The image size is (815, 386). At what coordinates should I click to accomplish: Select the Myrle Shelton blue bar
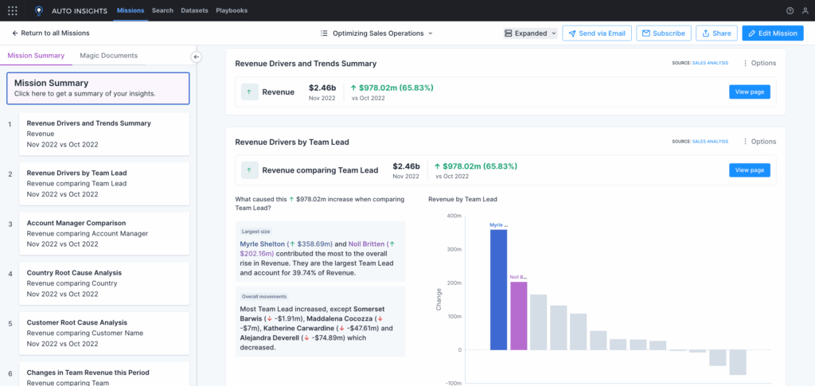pyautogui.click(x=498, y=289)
